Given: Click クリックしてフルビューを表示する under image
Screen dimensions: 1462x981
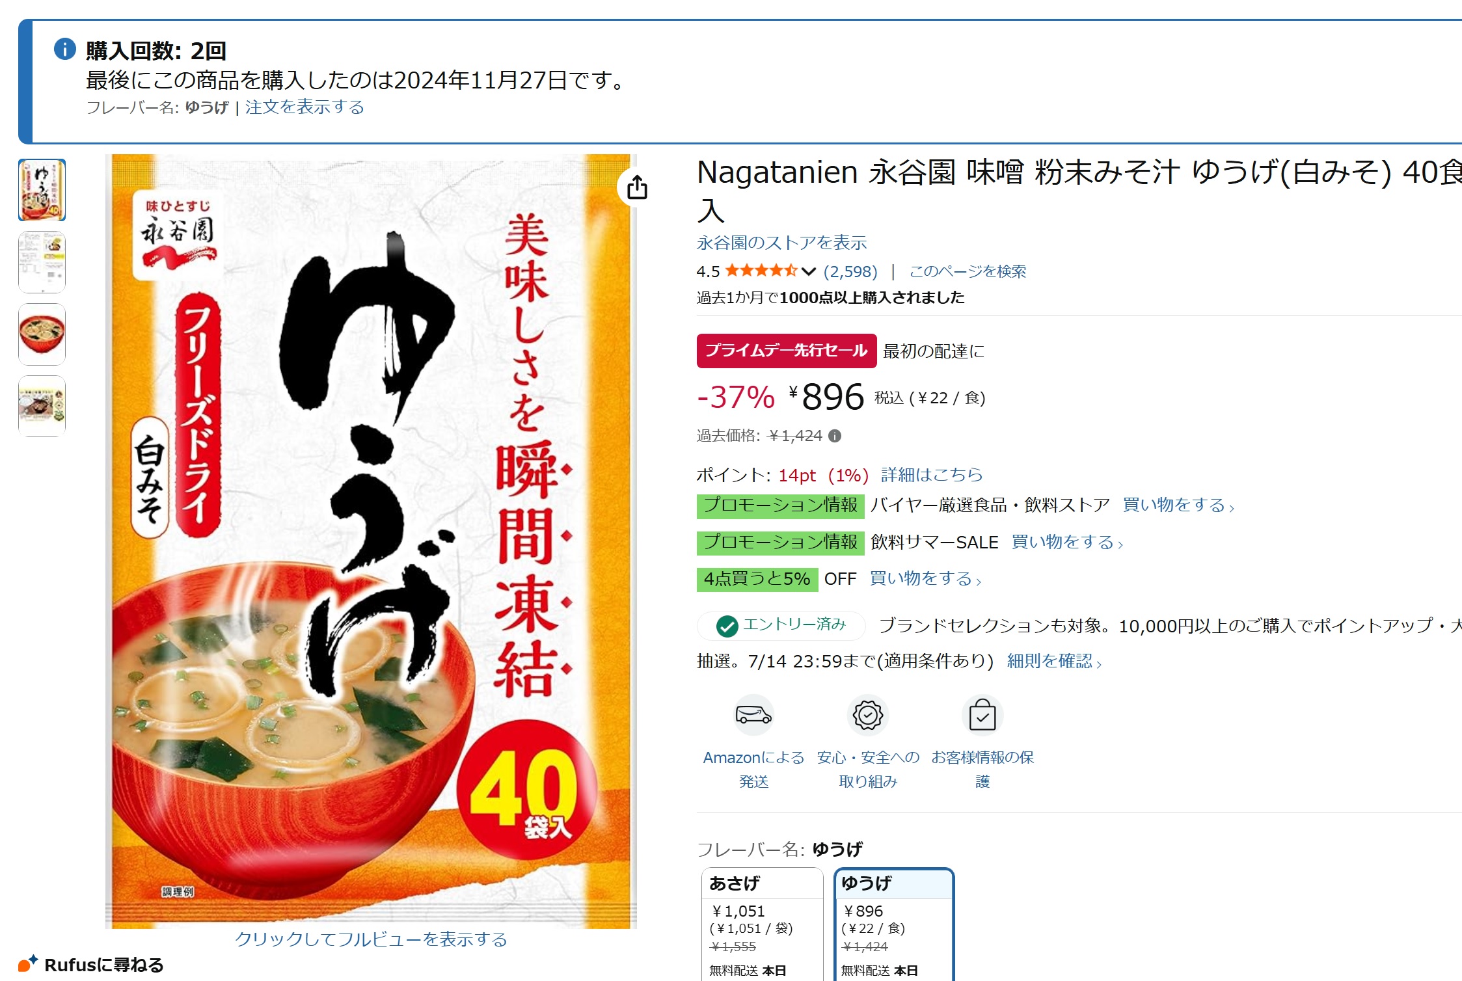Looking at the screenshot, I should pyautogui.click(x=371, y=939).
